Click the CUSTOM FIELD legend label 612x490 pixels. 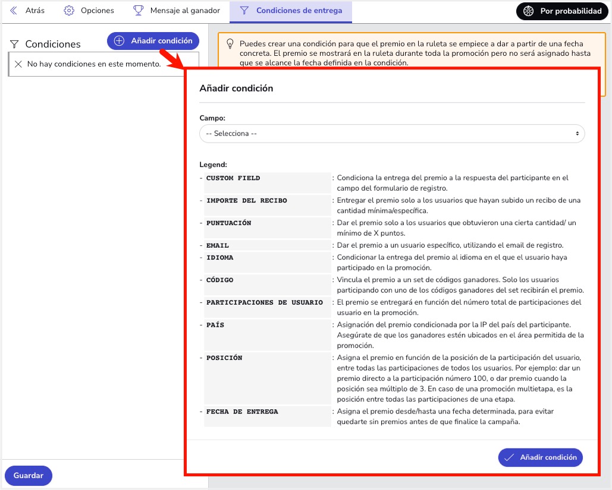[233, 178]
